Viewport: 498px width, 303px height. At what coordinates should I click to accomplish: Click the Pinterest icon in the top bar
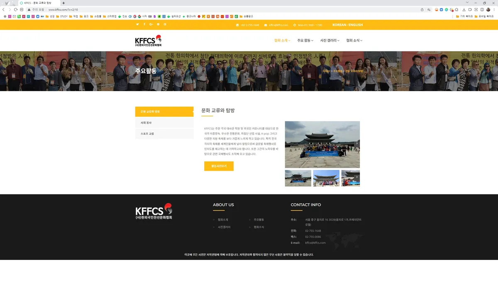pyautogui.click(x=158, y=24)
